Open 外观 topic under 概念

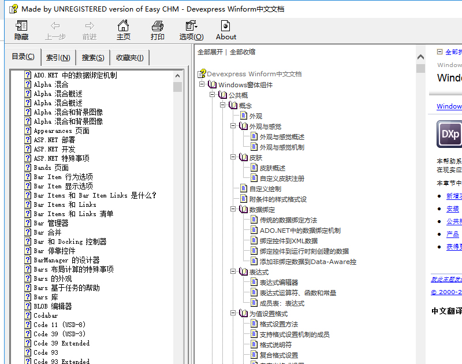(x=255, y=116)
